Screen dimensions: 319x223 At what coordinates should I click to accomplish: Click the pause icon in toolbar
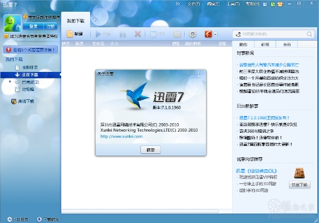tap(122, 34)
